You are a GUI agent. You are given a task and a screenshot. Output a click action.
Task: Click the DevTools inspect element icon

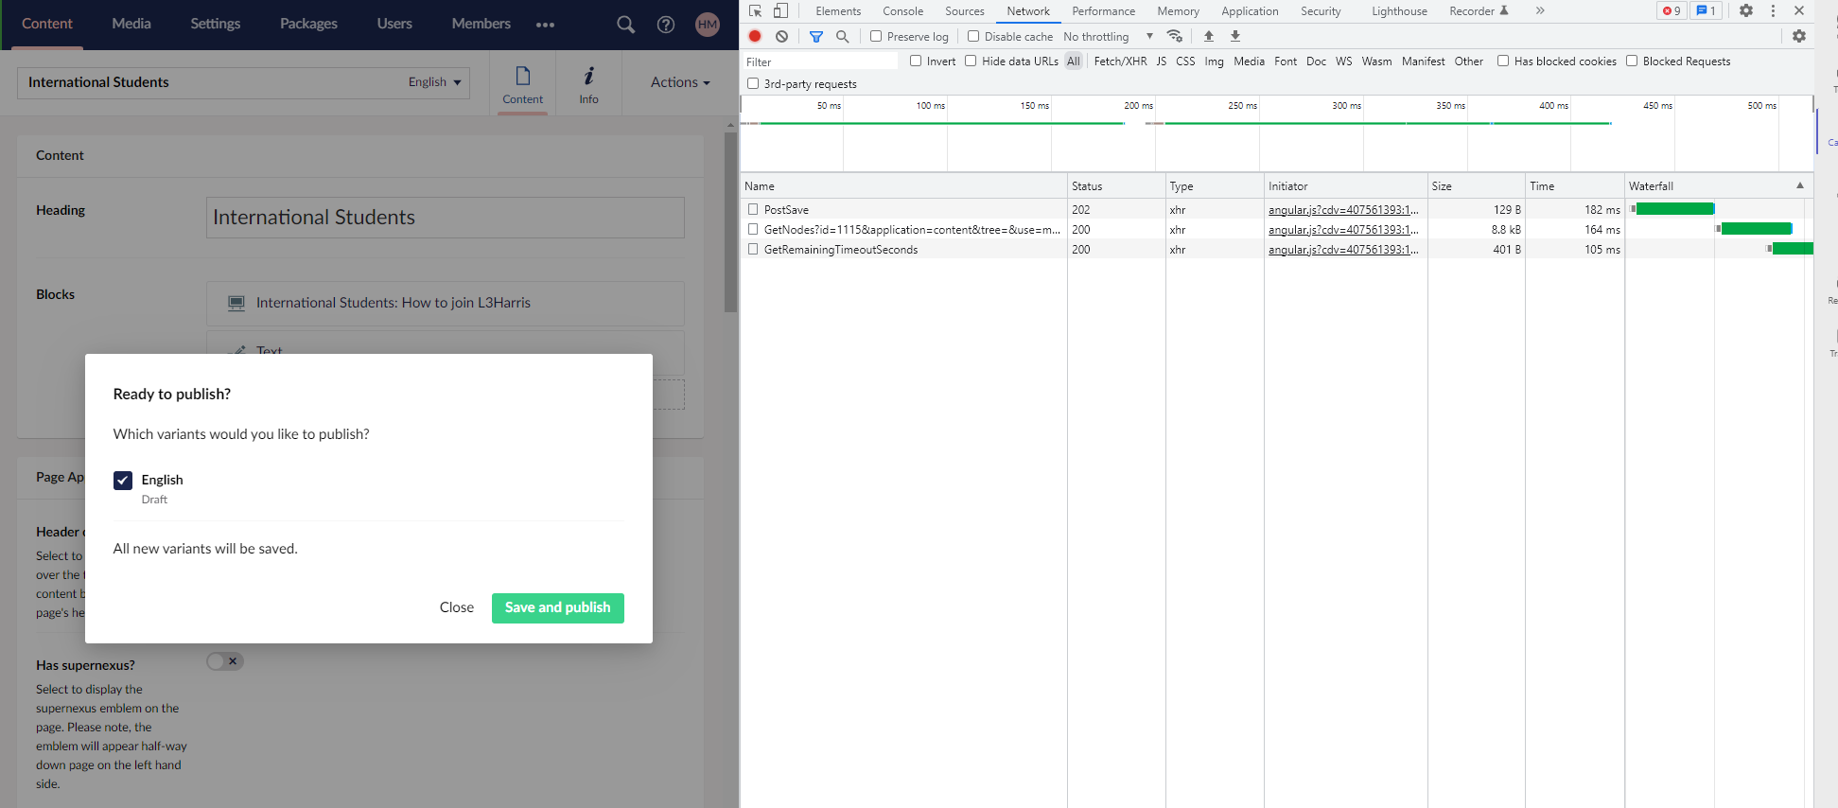(755, 11)
